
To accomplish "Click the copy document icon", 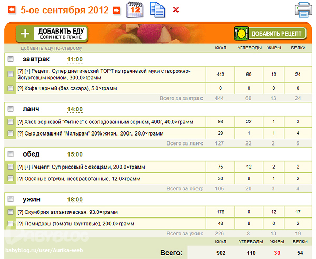I will [x=156, y=9].
